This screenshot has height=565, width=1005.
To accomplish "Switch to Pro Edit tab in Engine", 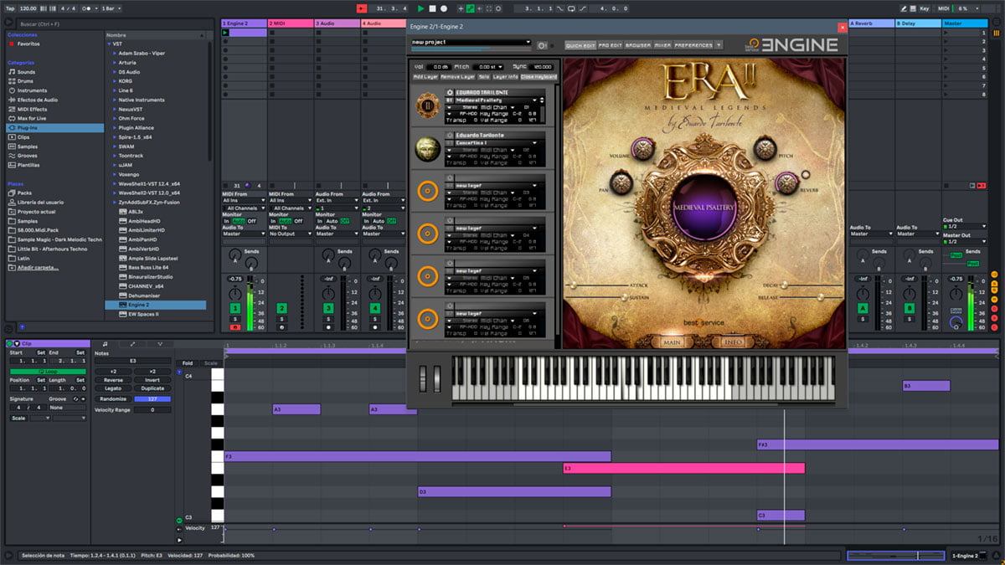I will (x=610, y=45).
